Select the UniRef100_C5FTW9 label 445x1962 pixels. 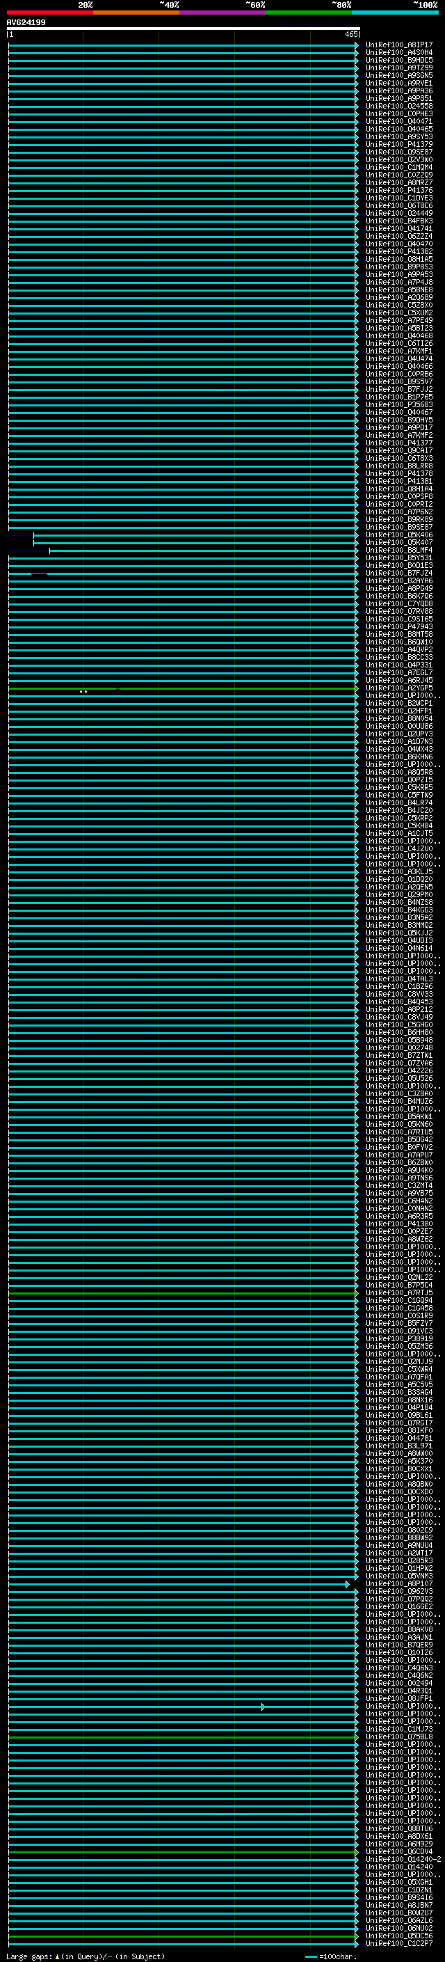[399, 796]
